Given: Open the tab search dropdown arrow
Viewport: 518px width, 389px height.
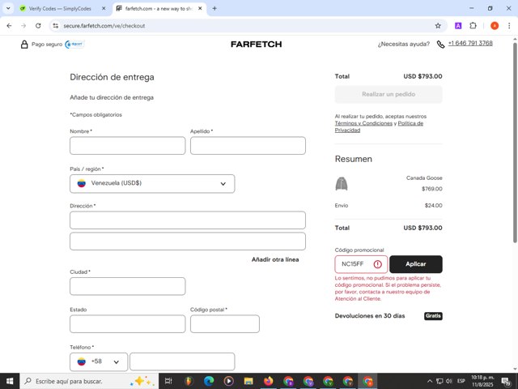Looking at the screenshot, I should tap(8, 9).
